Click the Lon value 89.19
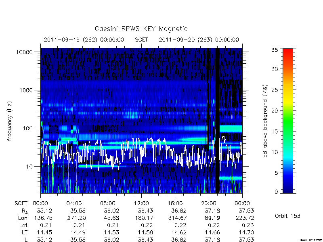Image resolution: width=323 pixels, height=242 pixels. pyautogui.click(x=212, y=218)
